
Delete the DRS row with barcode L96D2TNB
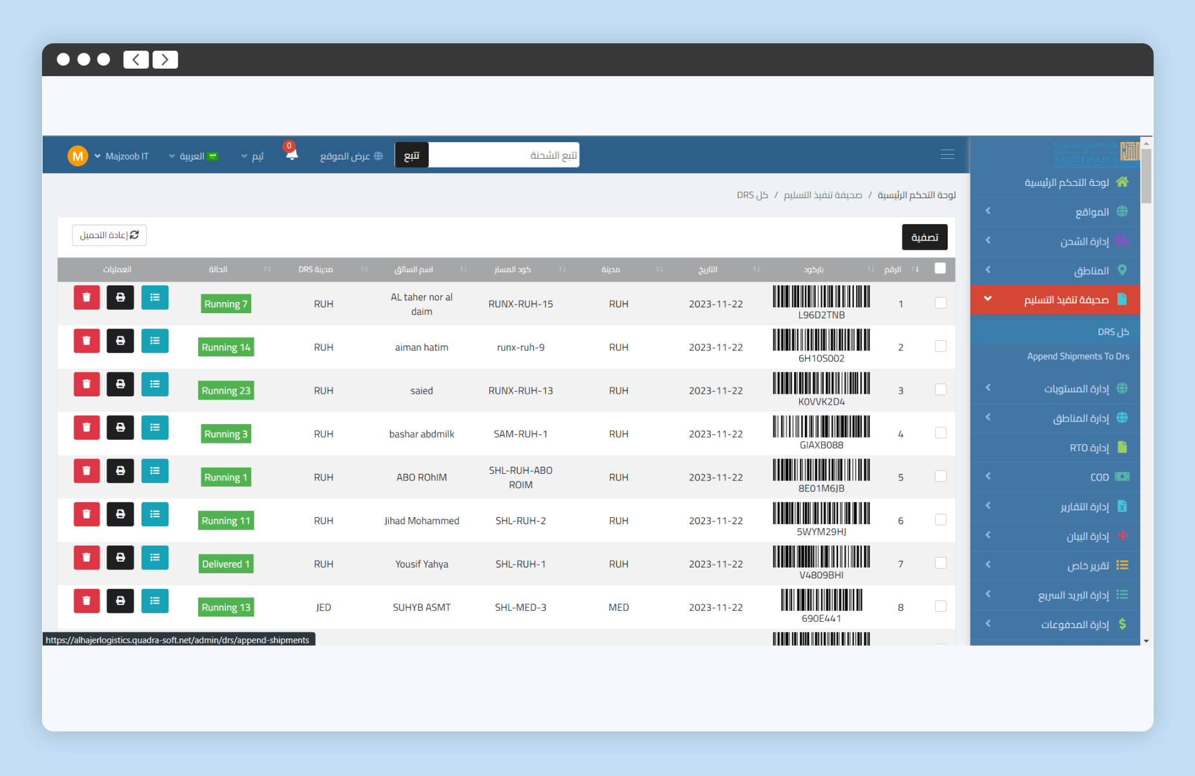[x=87, y=298]
